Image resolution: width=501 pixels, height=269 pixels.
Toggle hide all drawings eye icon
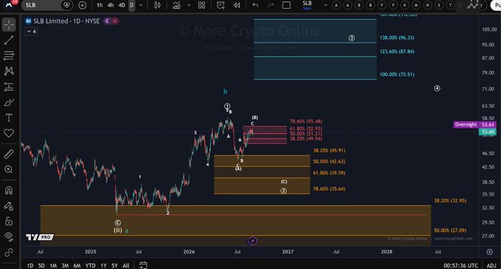tap(9, 237)
